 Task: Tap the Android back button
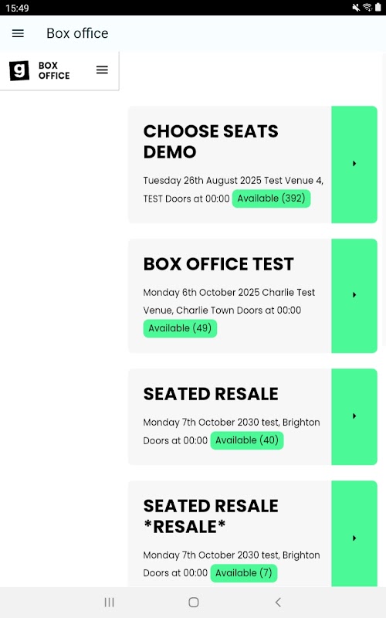point(278,603)
